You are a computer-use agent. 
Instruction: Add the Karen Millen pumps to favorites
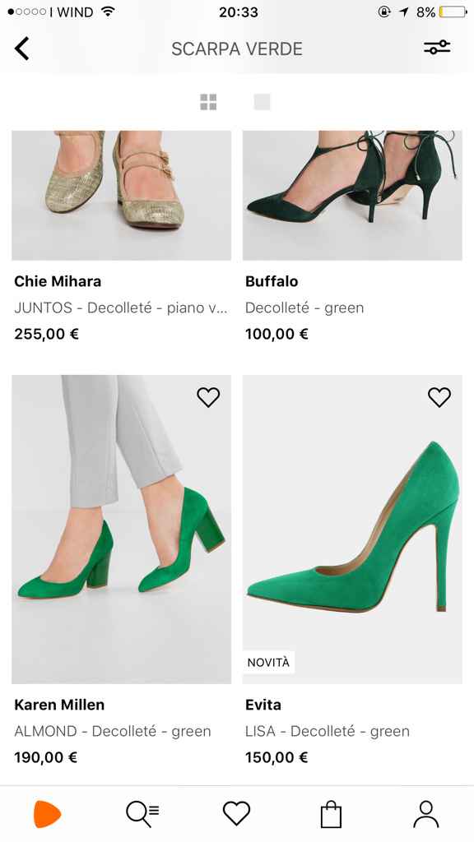click(x=208, y=396)
